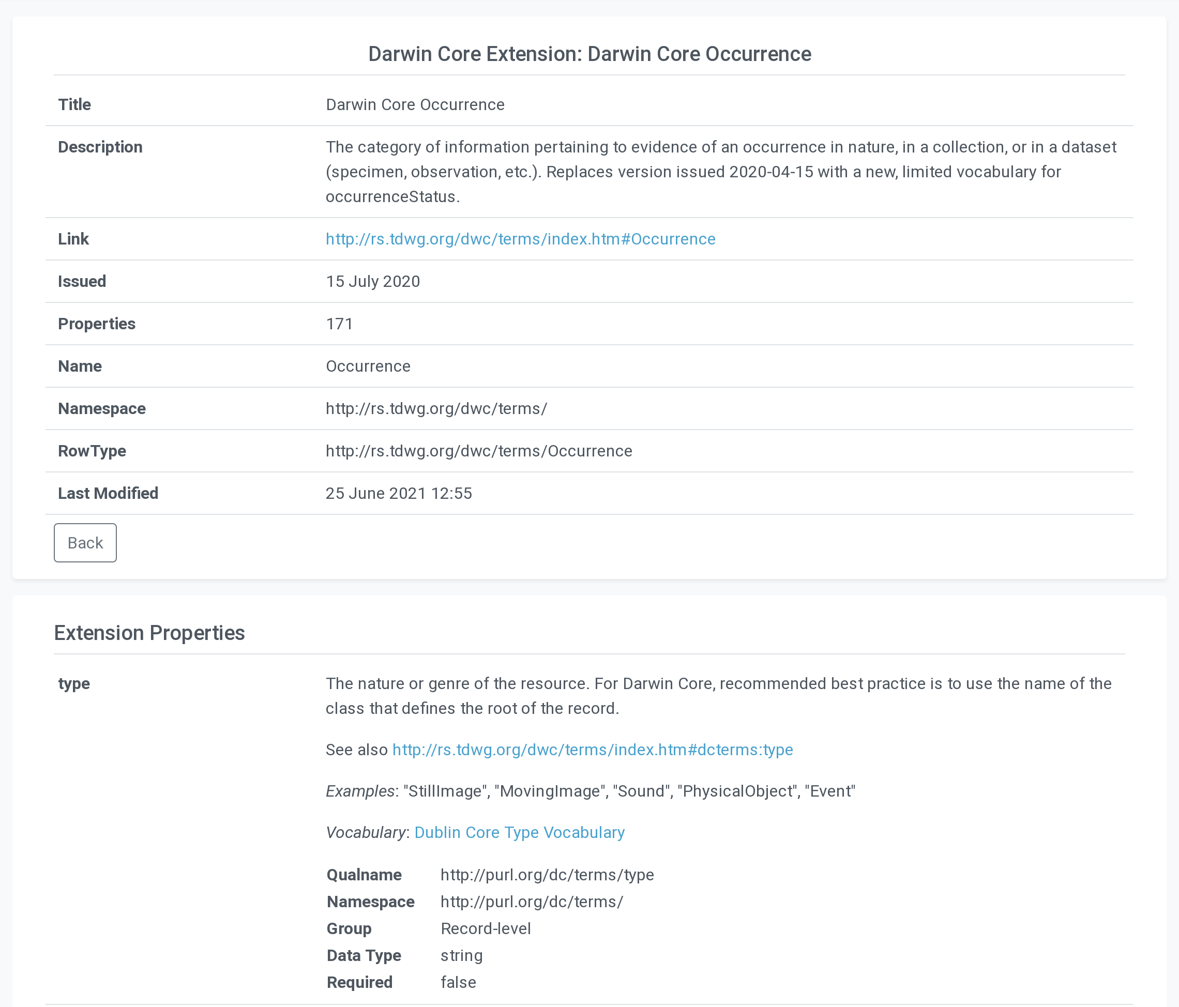Click the Examples line listing StillImage

590,791
